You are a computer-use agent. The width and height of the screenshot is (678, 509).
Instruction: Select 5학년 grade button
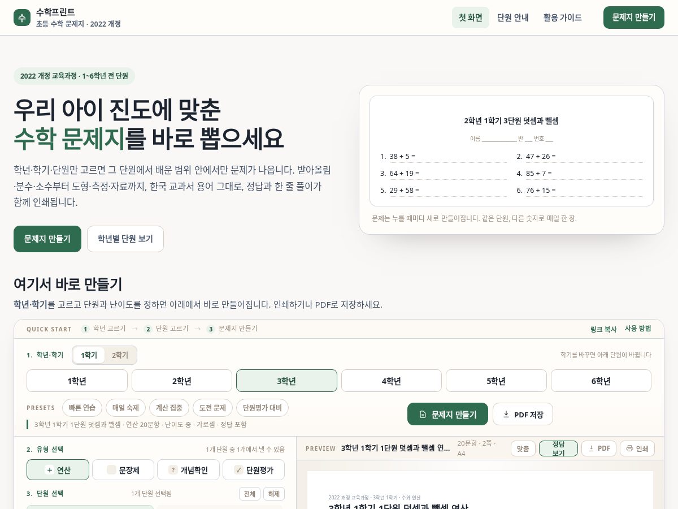point(496,381)
